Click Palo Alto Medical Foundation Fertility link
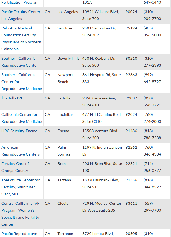This screenshot has width=171, height=237. tap(17, 28)
